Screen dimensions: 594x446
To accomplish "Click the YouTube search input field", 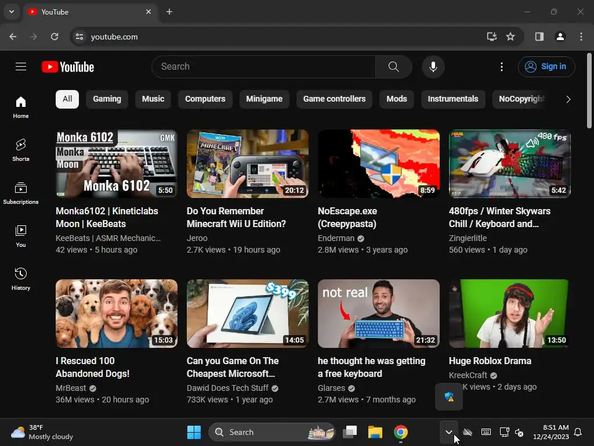I will tap(264, 67).
